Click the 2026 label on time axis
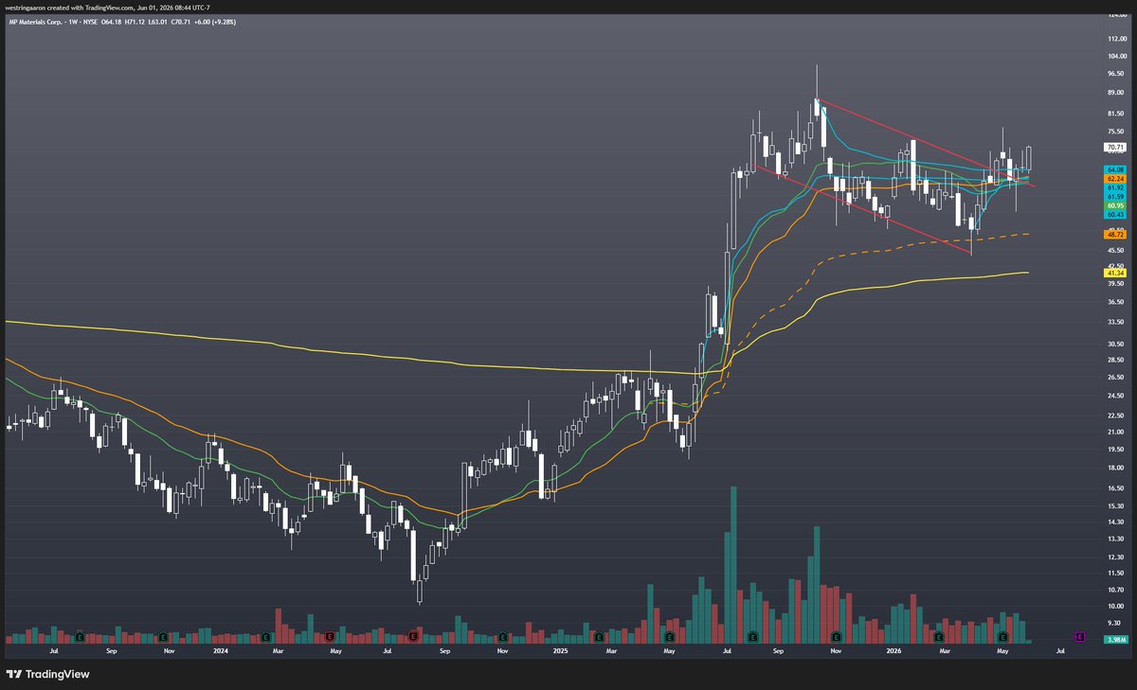This screenshot has height=690, width=1137. tap(895, 651)
